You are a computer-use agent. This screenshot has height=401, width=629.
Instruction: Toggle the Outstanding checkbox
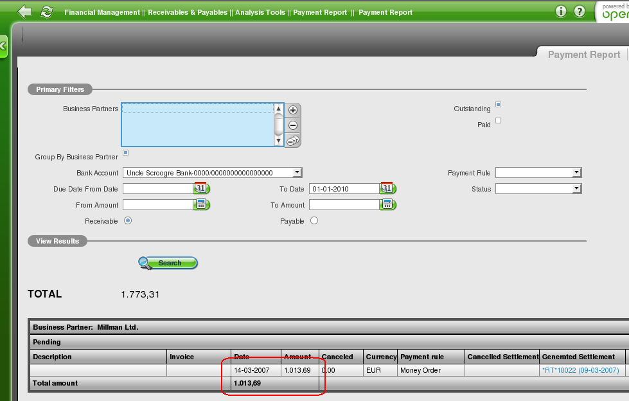(498, 104)
